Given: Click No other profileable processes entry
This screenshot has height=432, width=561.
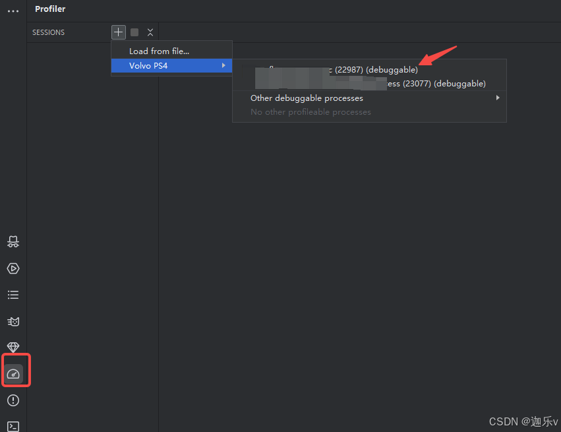Looking at the screenshot, I should tap(310, 111).
